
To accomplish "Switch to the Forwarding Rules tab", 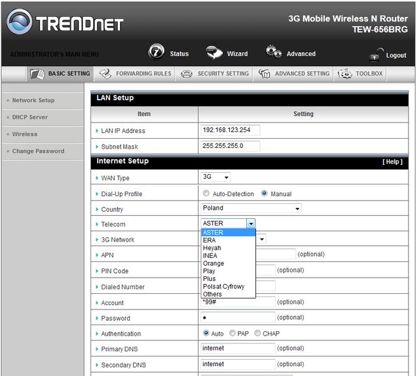I will 135,74.
